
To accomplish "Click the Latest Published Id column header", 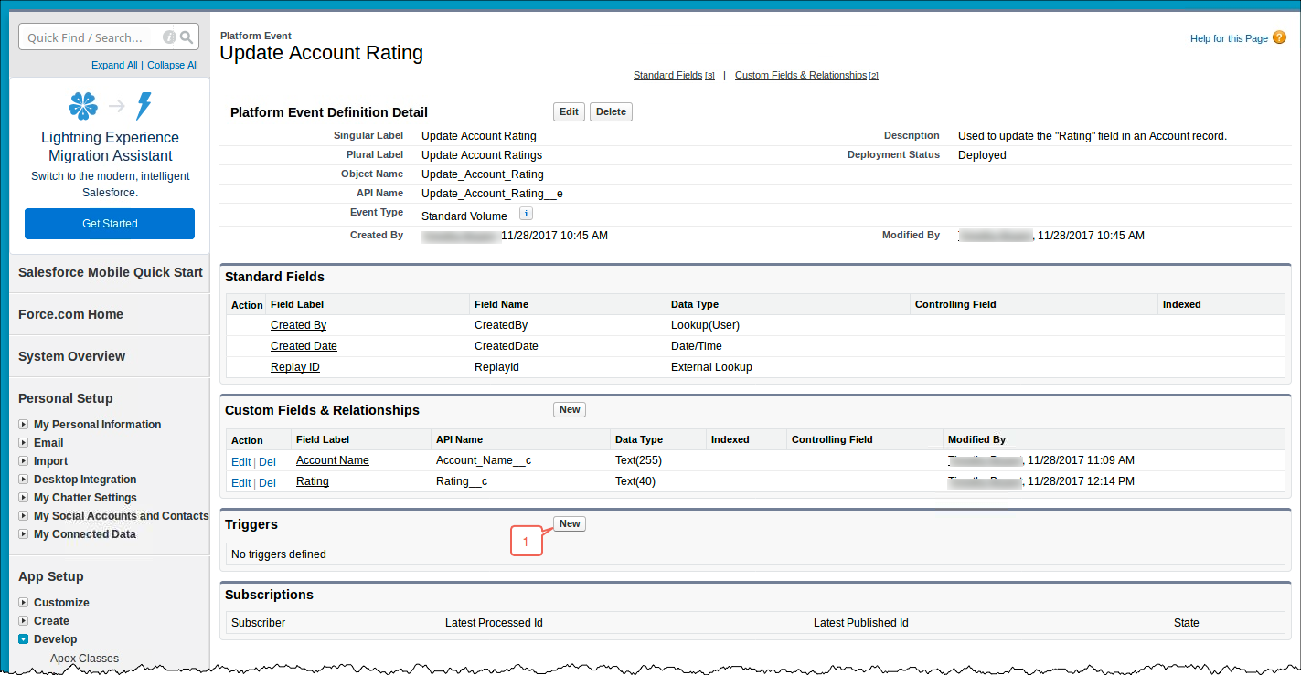I will pyautogui.click(x=861, y=623).
